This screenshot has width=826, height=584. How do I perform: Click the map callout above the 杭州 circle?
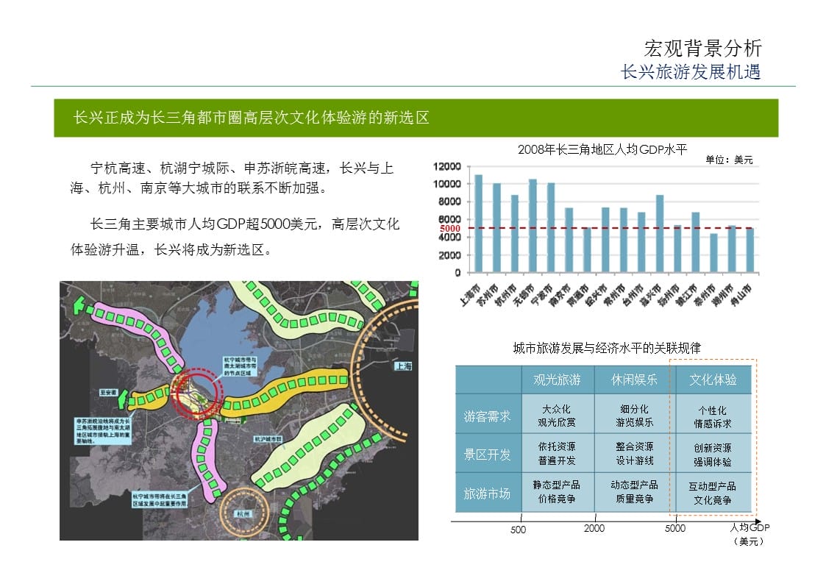click(x=160, y=499)
